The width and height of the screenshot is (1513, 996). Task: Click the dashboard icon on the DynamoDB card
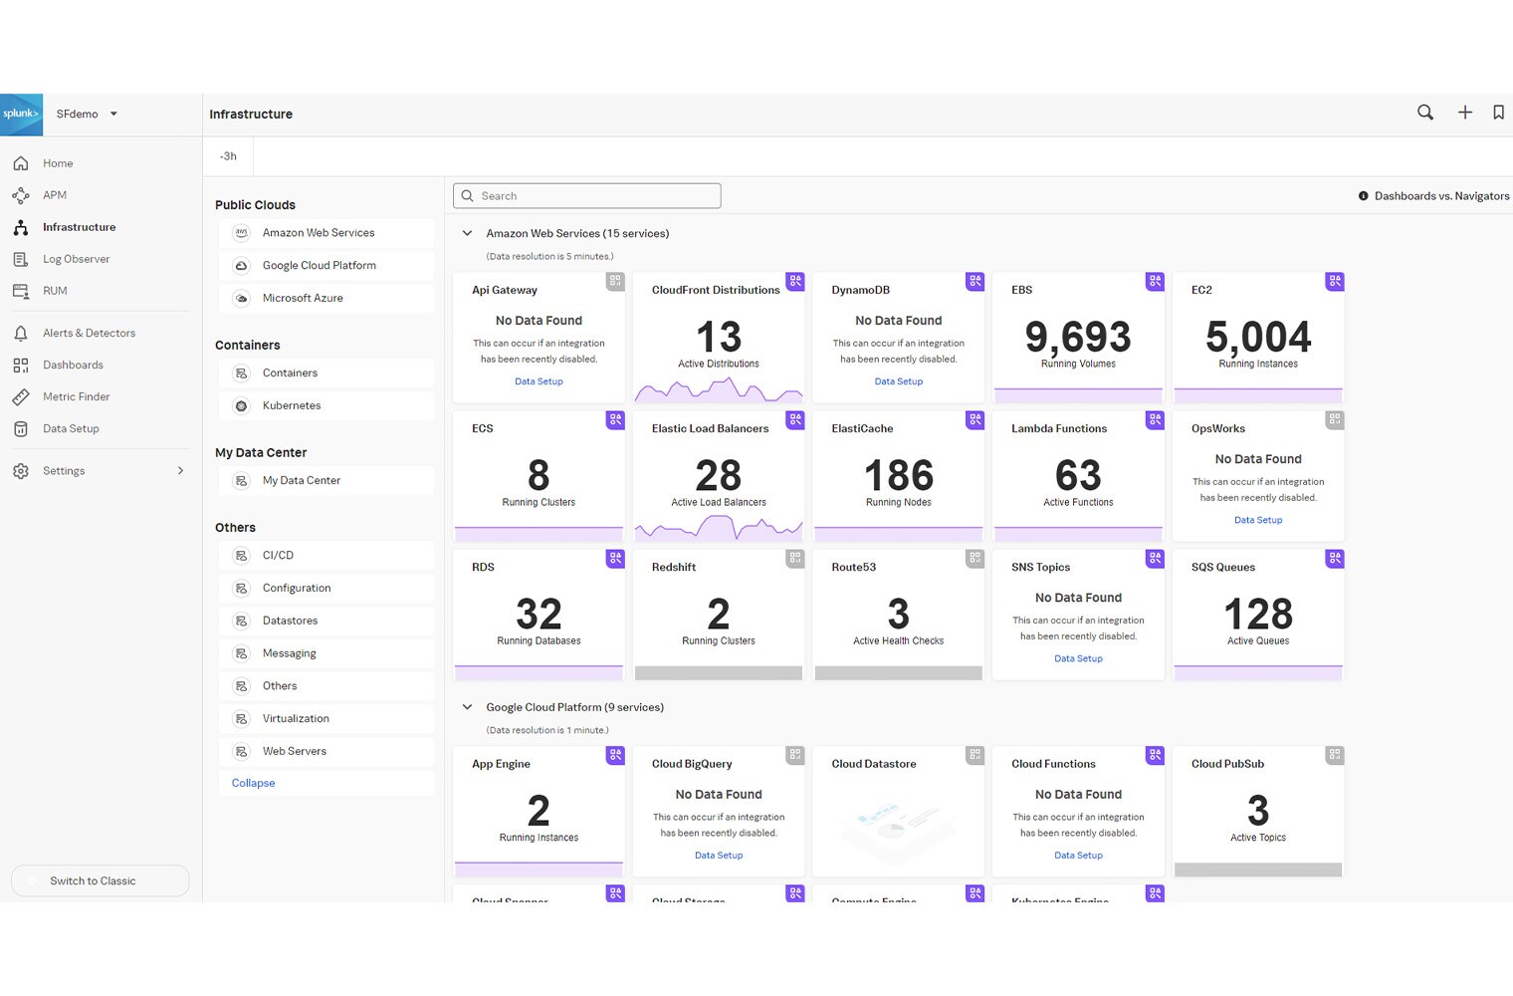pyautogui.click(x=974, y=282)
